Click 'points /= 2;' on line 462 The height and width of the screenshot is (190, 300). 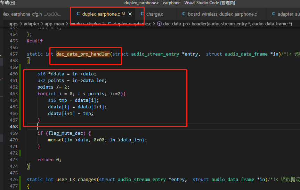point(54,87)
